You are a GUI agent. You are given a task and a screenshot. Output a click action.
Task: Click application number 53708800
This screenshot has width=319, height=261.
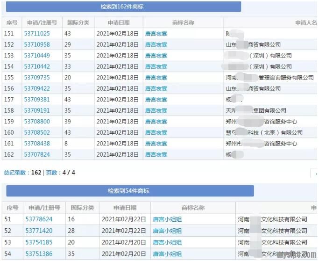37,122
